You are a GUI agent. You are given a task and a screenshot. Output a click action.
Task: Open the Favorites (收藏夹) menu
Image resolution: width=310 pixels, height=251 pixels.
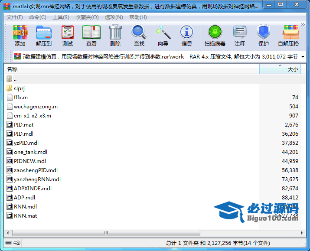87,17
